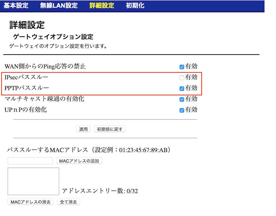
Task: Toggle WAN側からのPing応答の禁止 checkbox
Action: click(x=182, y=67)
